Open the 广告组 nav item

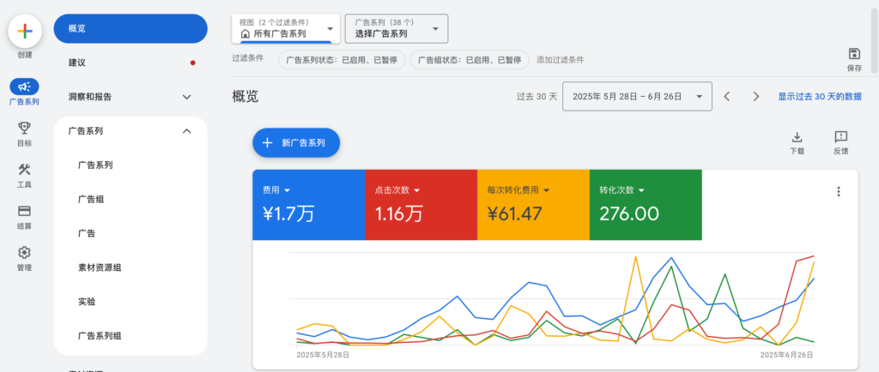(130, 199)
